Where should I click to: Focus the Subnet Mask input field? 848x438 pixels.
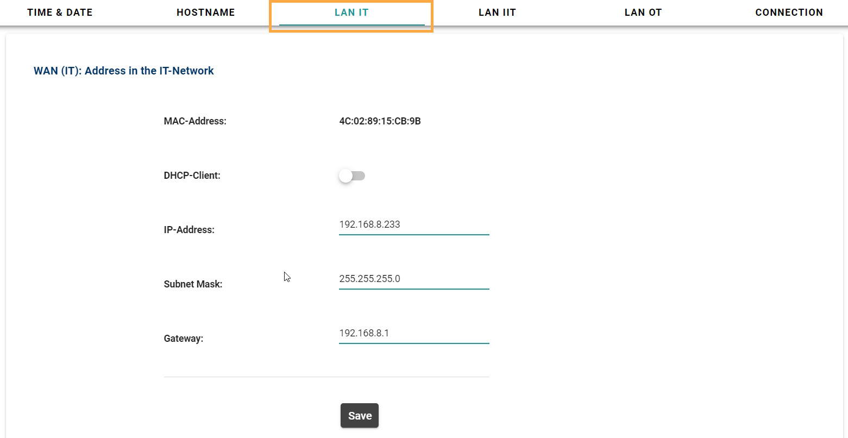pyautogui.click(x=413, y=279)
